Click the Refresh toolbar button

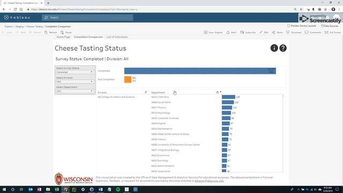point(50,32)
